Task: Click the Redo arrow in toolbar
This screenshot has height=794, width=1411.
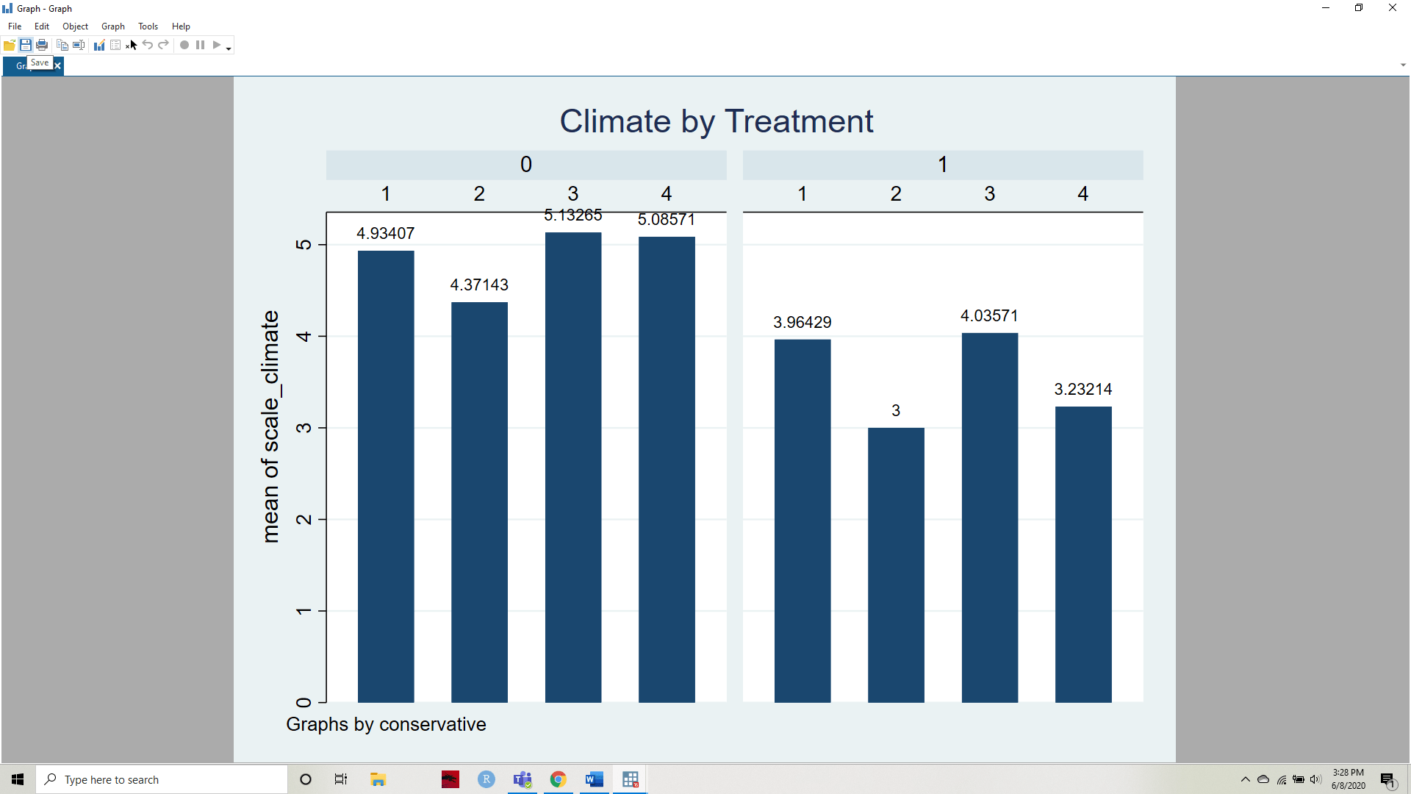Action: pyautogui.click(x=164, y=46)
